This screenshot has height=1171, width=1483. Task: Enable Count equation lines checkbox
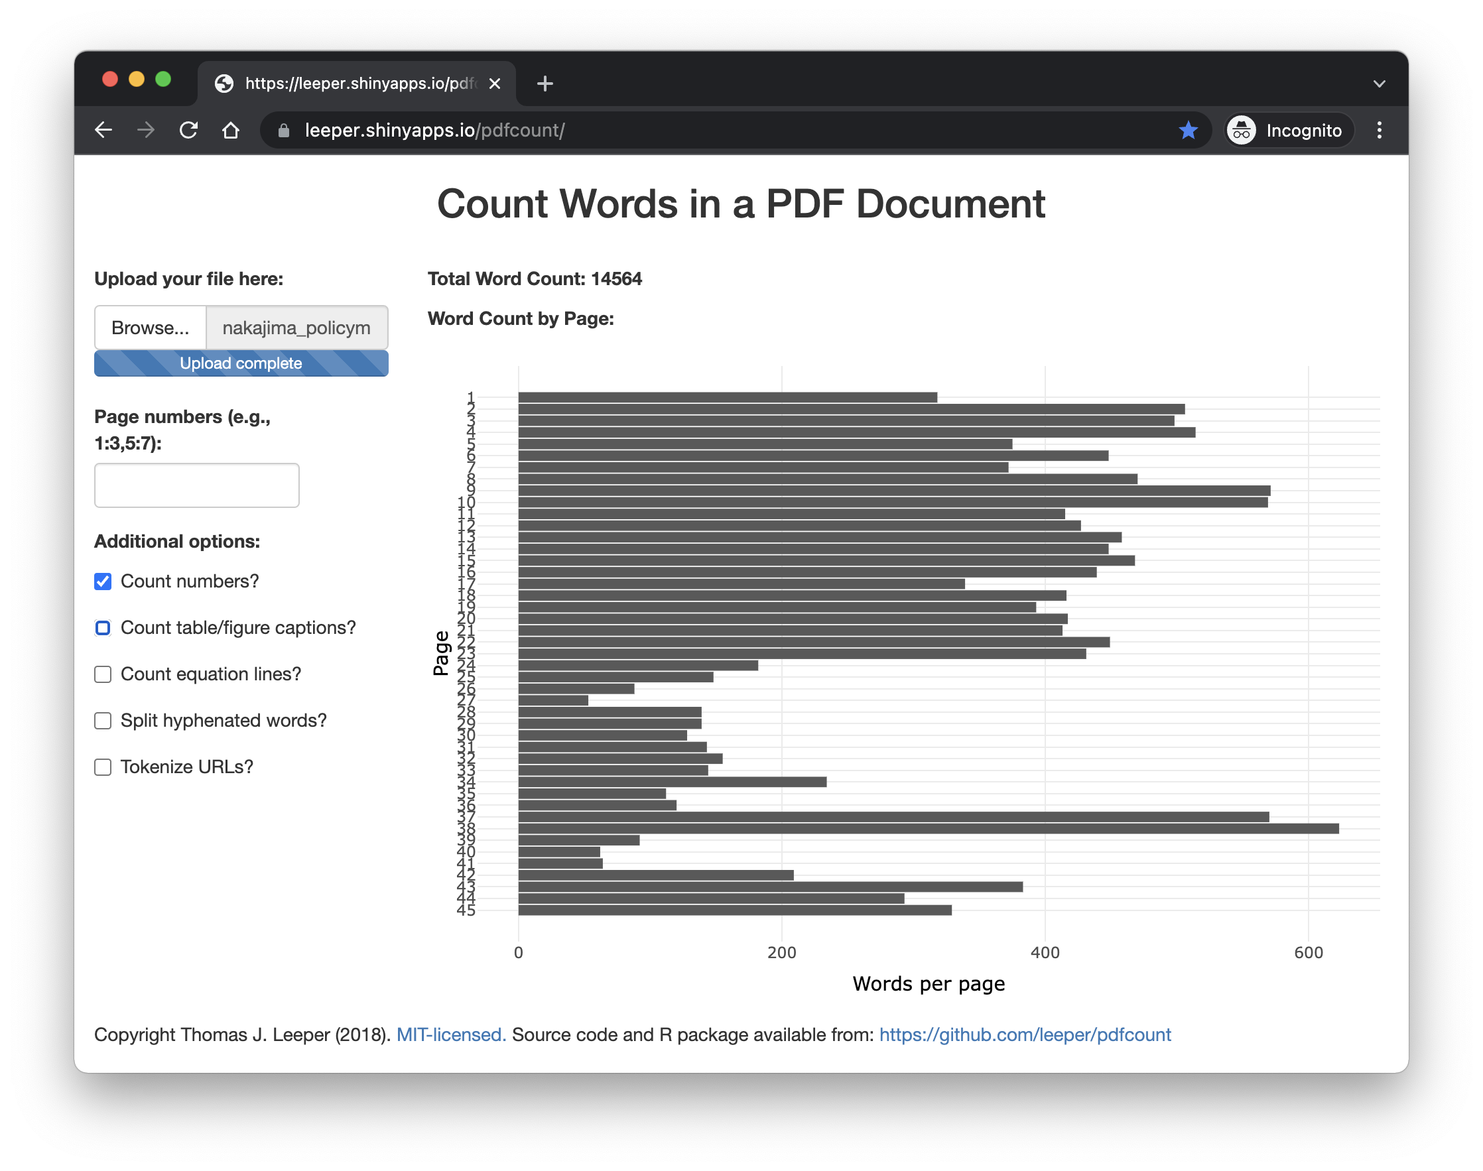[x=103, y=674]
